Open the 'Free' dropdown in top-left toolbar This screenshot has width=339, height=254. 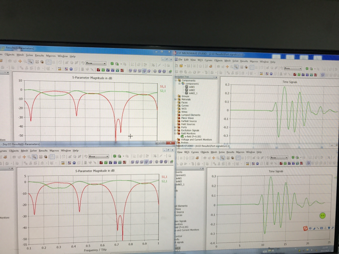96,63
